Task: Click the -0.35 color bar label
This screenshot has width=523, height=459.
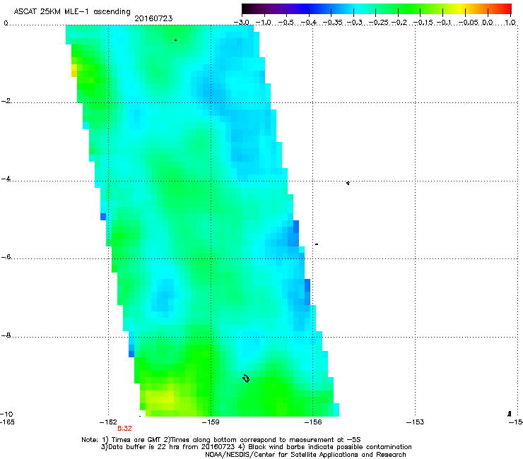Action: coord(333,23)
